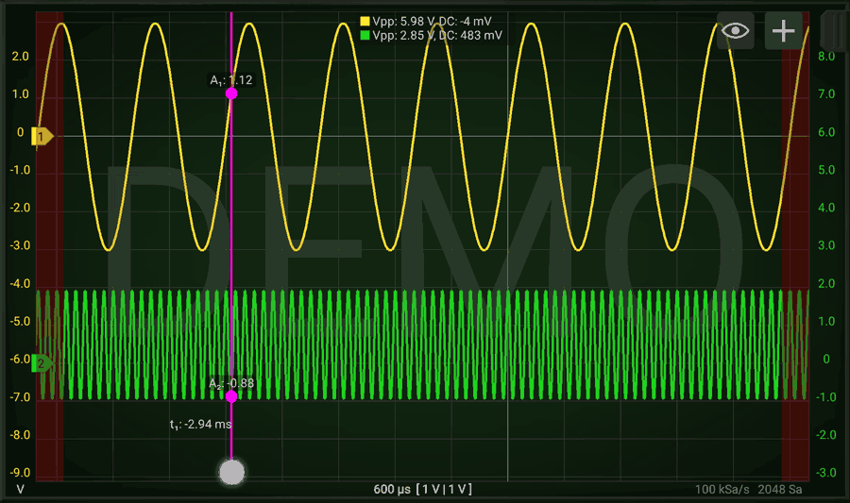Select the yellow channel 1 marker
Screen dimensions: 850x503
pyautogui.click(x=42, y=137)
